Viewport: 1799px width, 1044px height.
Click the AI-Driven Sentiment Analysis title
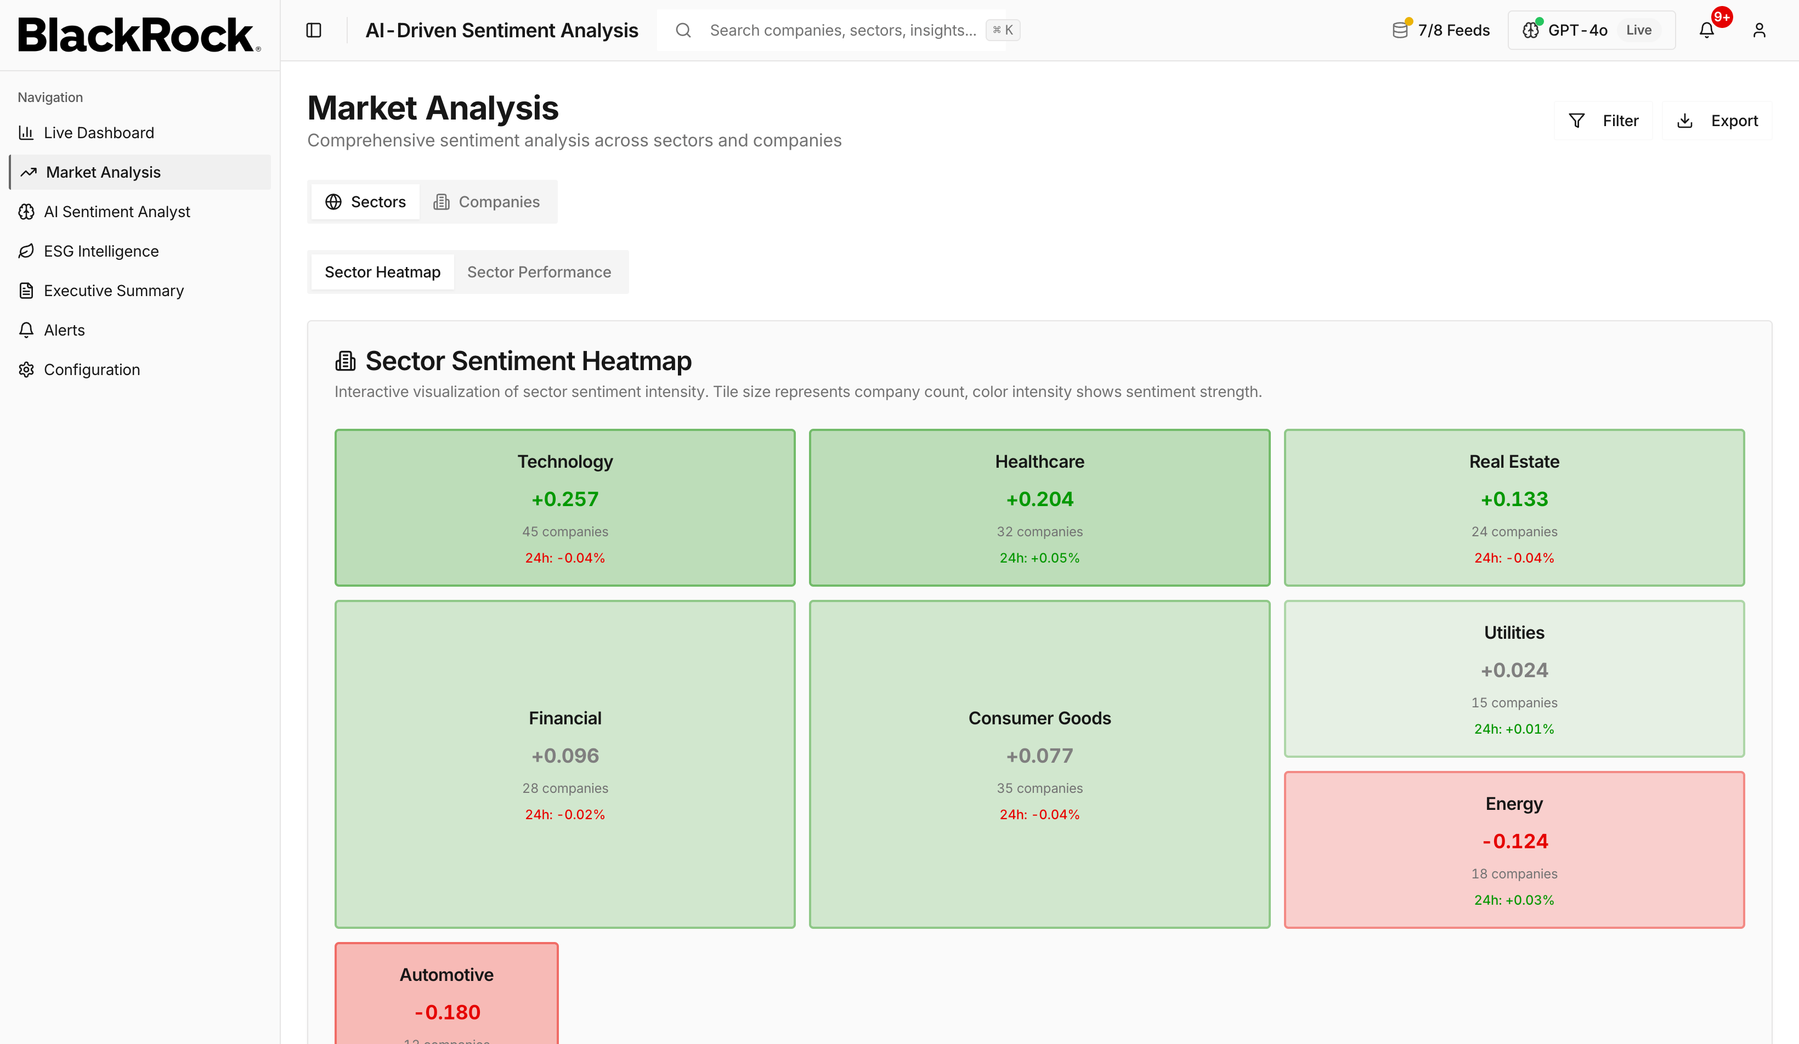click(x=501, y=30)
